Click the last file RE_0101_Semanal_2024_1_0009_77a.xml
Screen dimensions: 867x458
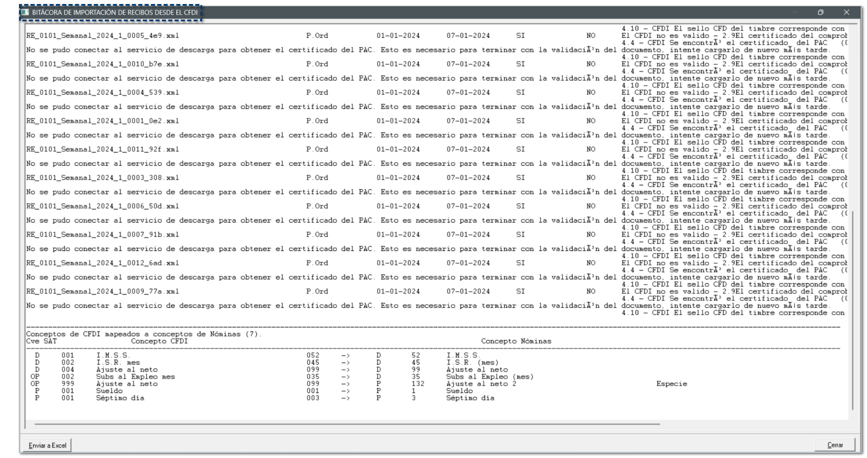click(103, 291)
